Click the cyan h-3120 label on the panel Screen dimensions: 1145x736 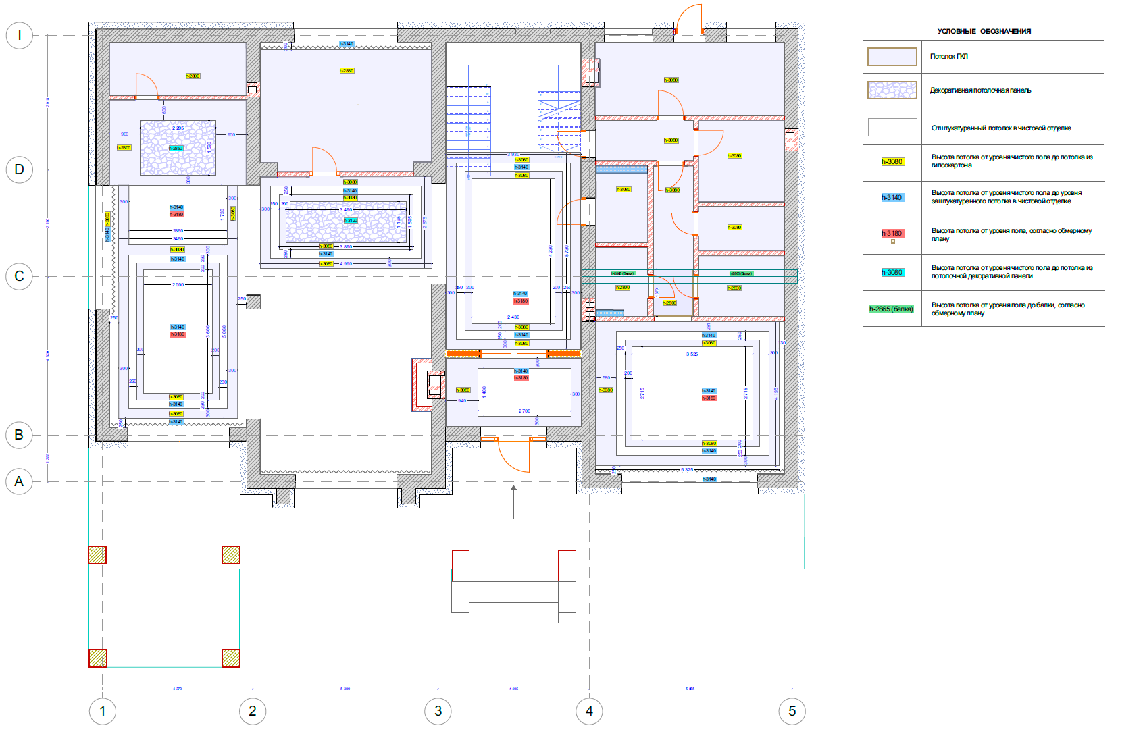[x=350, y=220]
